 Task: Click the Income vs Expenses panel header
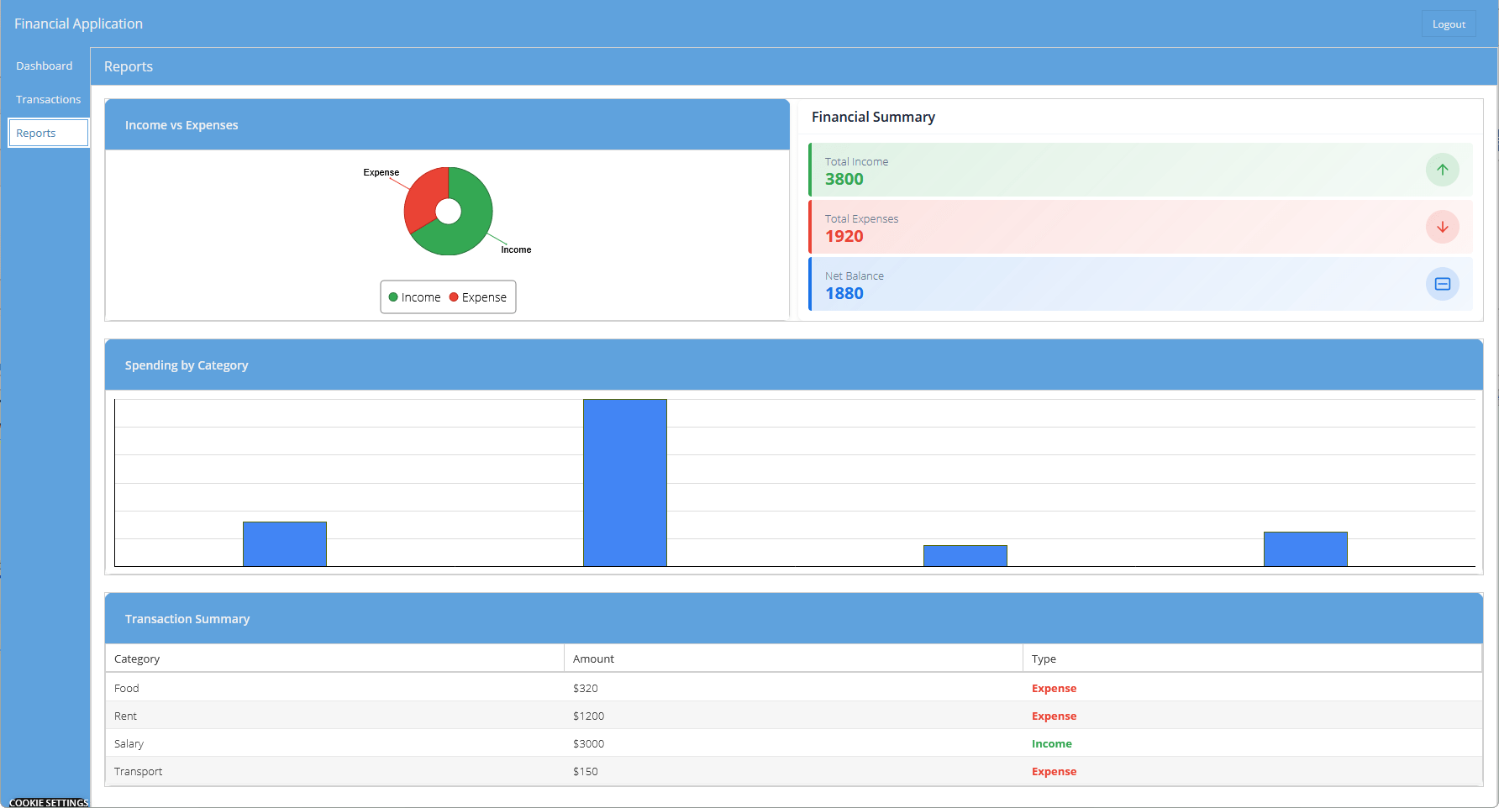click(447, 124)
